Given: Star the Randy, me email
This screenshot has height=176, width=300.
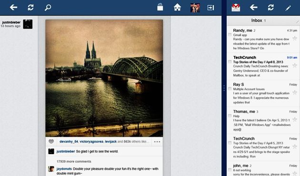Looking at the screenshot, I should click(x=295, y=38).
